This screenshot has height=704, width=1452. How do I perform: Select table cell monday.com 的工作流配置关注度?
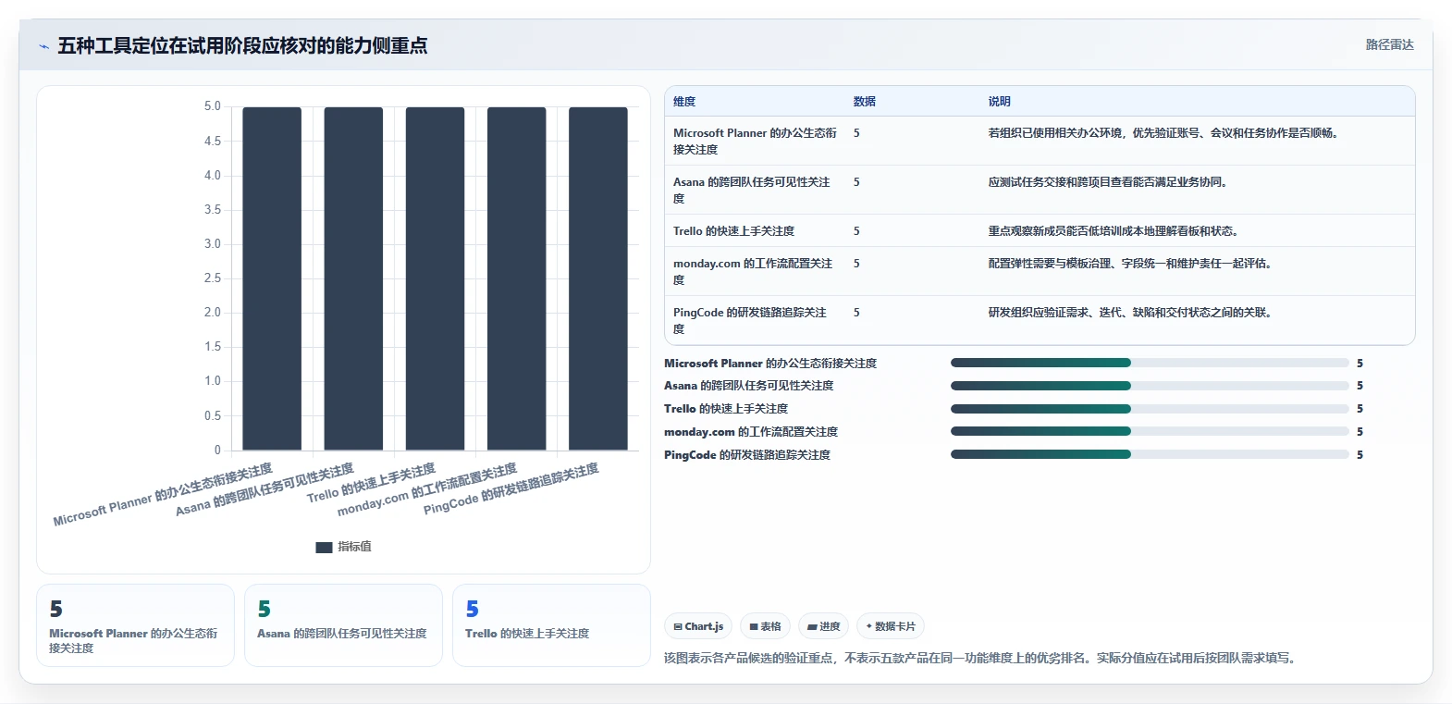(753, 272)
